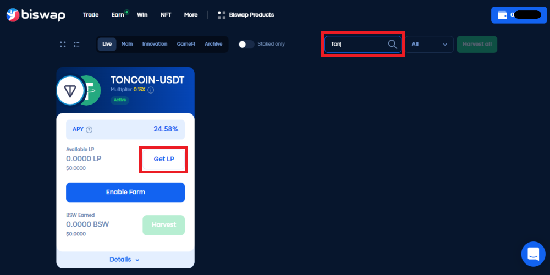550x275 pixels.
Task: Click the Active status badge
Action: point(120,100)
